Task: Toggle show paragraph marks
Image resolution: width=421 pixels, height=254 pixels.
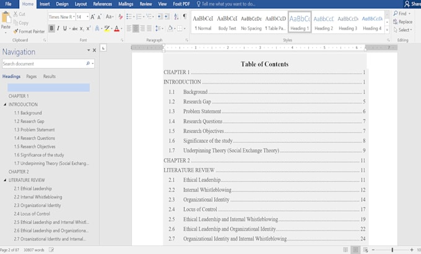Action: tap(184, 17)
